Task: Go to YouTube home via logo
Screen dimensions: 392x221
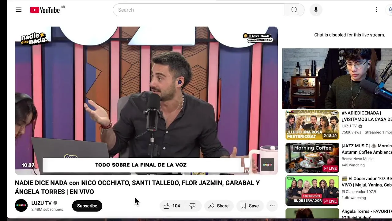Action: 45,10
